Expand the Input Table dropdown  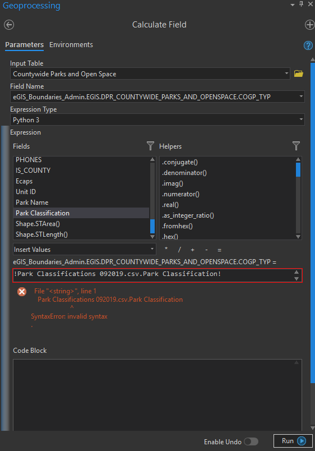pos(286,73)
